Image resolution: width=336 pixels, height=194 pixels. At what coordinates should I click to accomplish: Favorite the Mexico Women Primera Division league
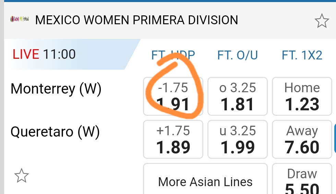(x=321, y=21)
